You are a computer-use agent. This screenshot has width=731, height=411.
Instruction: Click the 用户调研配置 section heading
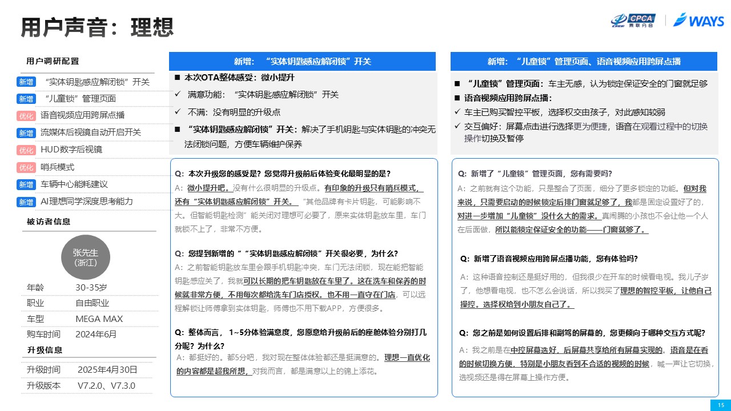click(x=53, y=61)
